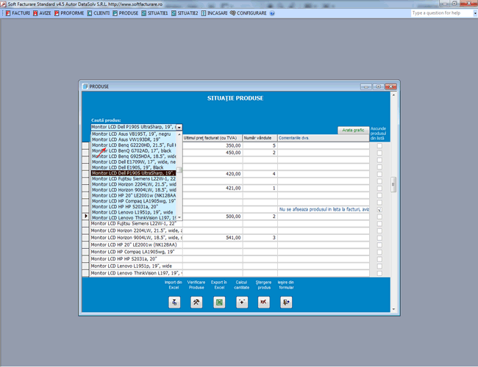This screenshot has height=367, width=478.
Task: Click the Caută produs search field text
Action: coord(133,127)
